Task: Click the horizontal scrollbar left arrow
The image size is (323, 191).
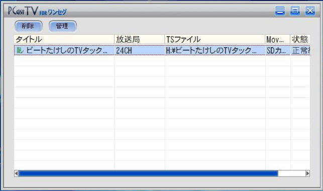Action: coord(17,173)
